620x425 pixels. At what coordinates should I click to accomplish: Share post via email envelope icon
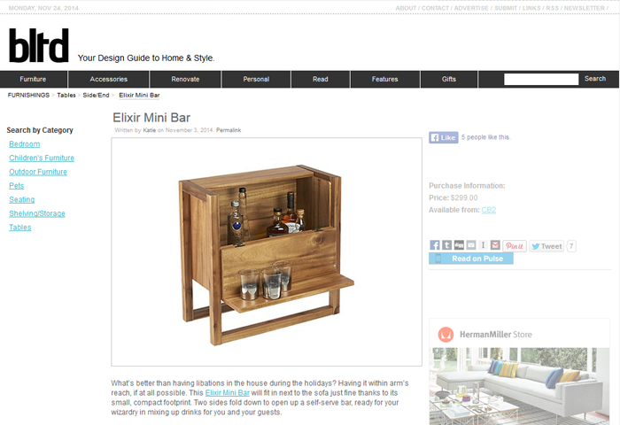click(471, 245)
